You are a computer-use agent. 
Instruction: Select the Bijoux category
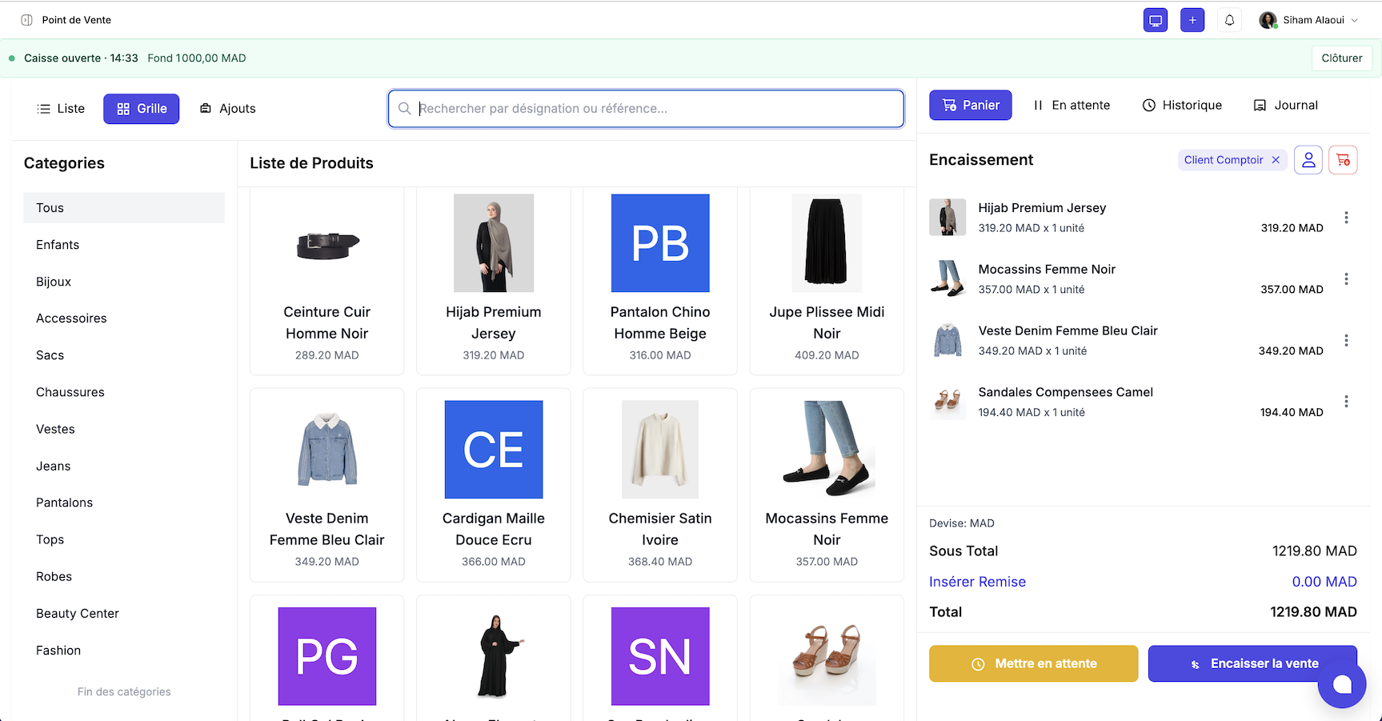pyautogui.click(x=124, y=282)
